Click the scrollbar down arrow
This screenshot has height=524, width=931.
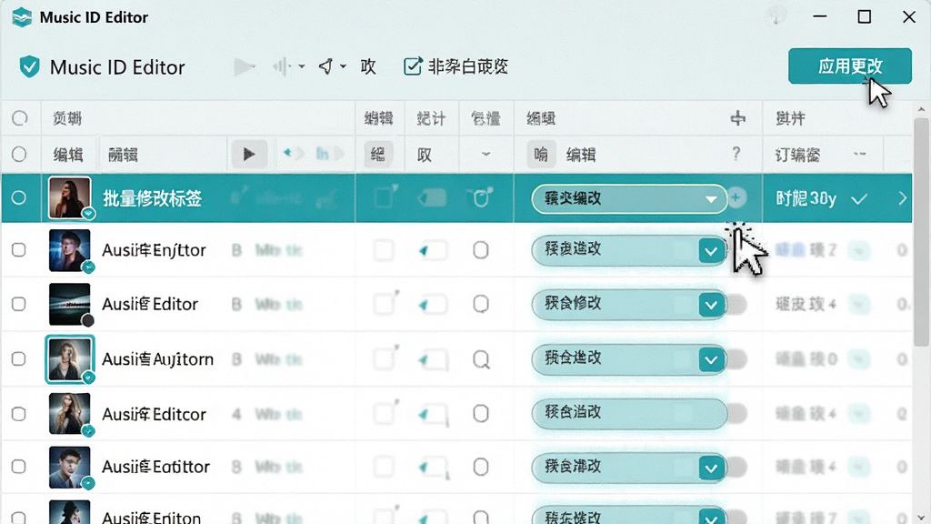coord(921,517)
